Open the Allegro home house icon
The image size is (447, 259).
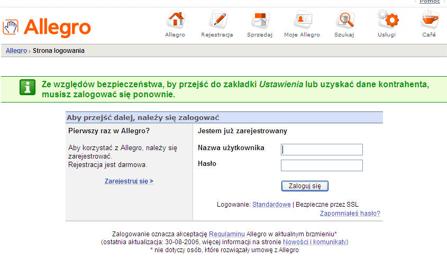pos(176,20)
